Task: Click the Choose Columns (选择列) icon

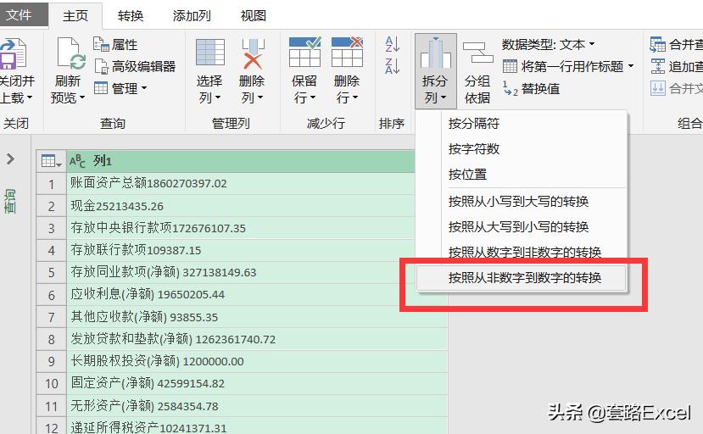Action: 209,53
